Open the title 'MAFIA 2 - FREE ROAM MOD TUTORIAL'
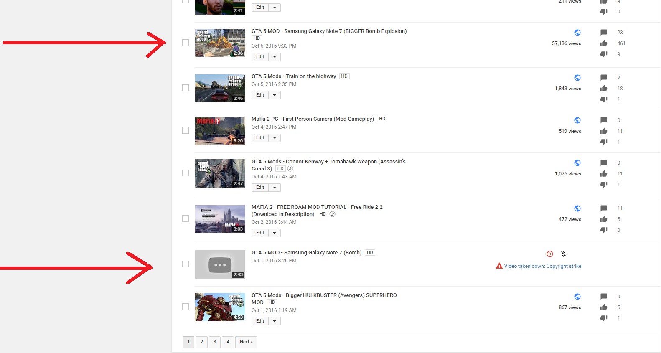Image resolution: width=661 pixels, height=353 pixels. tap(317, 211)
